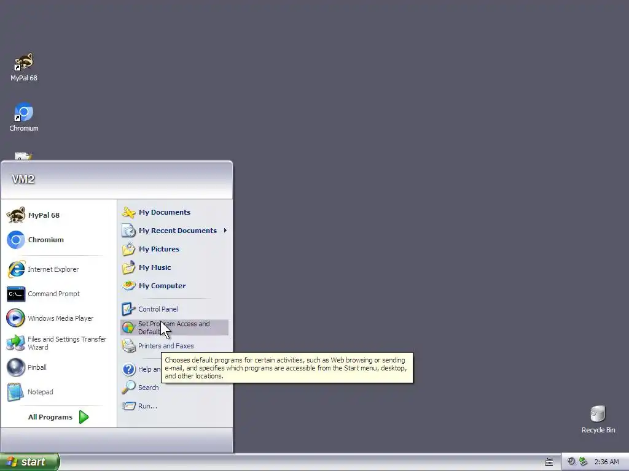Open Printers and Faxes
The image size is (629, 471).
pyautogui.click(x=166, y=346)
